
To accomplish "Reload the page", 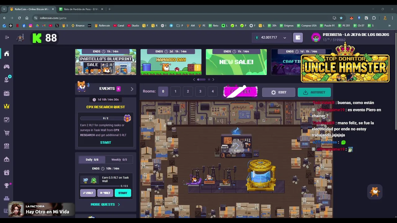I will pos(19,18).
